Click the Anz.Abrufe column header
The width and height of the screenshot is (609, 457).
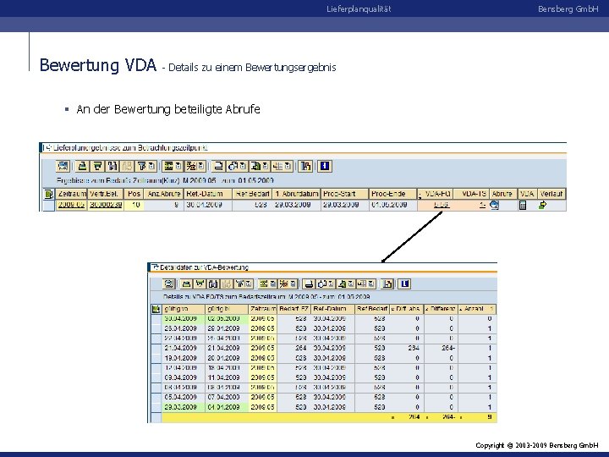coord(164,194)
